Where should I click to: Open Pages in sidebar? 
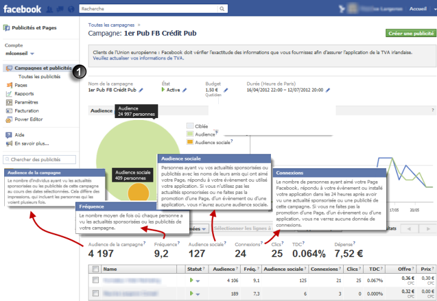[x=21, y=85]
